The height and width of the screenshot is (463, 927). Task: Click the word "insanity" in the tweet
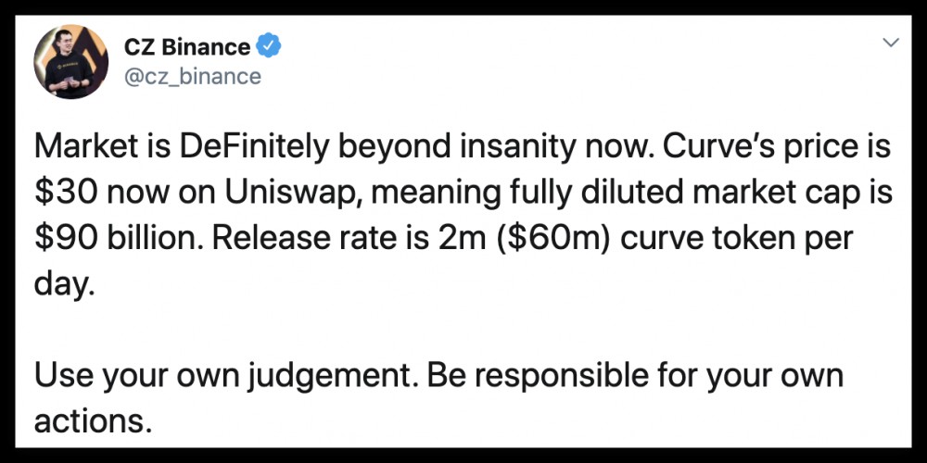pos(500,148)
